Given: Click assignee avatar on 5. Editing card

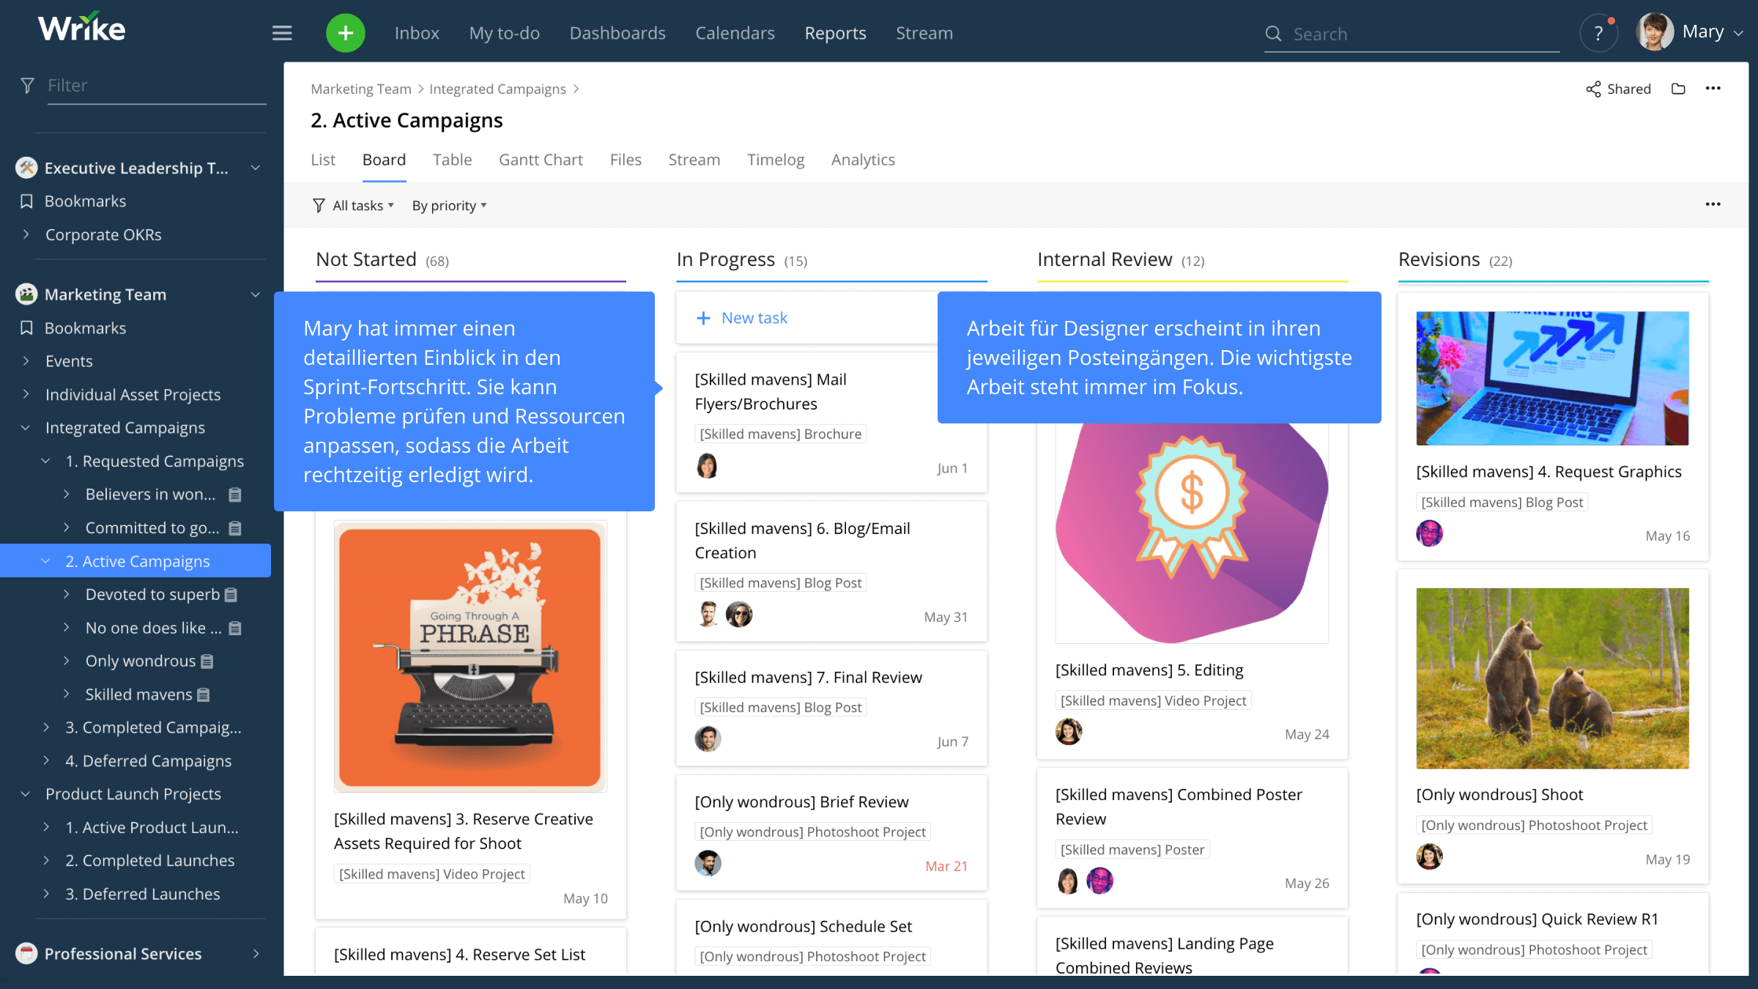Looking at the screenshot, I should (x=1069, y=732).
